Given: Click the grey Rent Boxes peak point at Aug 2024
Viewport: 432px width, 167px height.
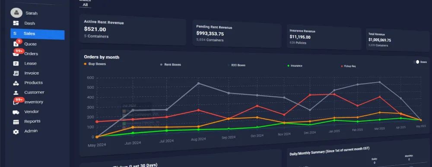Looking at the screenshot, I should point(199,83).
